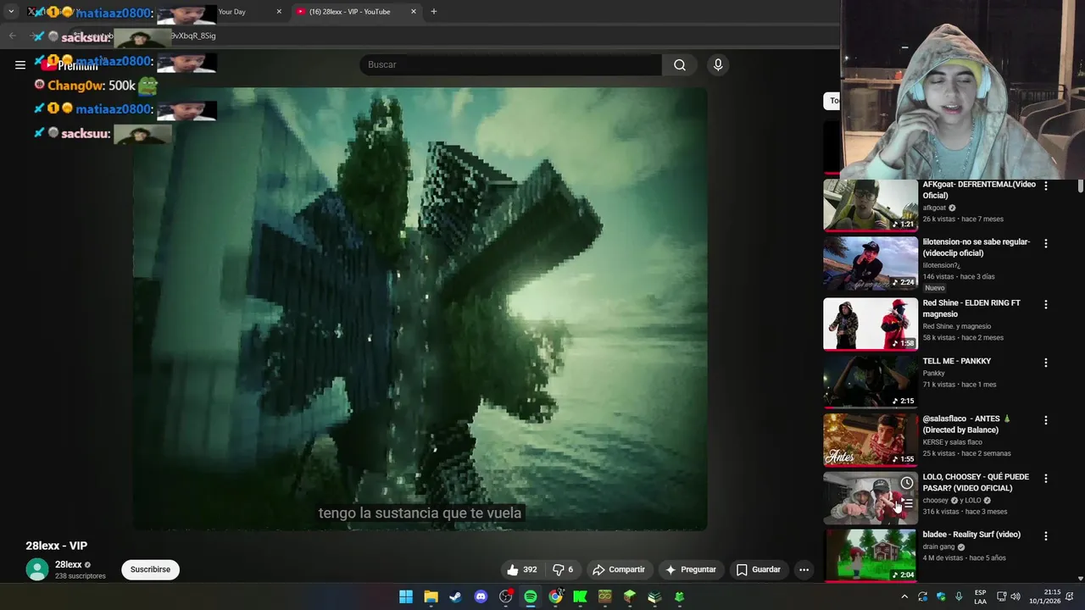Play AFKgoat DEFRENTEMAL thumbnail
The height and width of the screenshot is (610, 1085).
871,205
